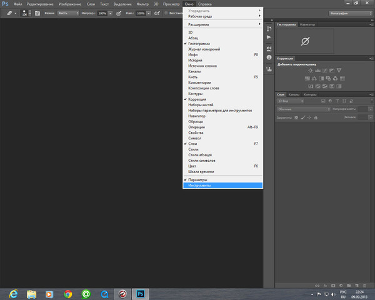The width and height of the screenshot is (375, 300).
Task: Add a Black & White adjustment
Action: (x=321, y=79)
